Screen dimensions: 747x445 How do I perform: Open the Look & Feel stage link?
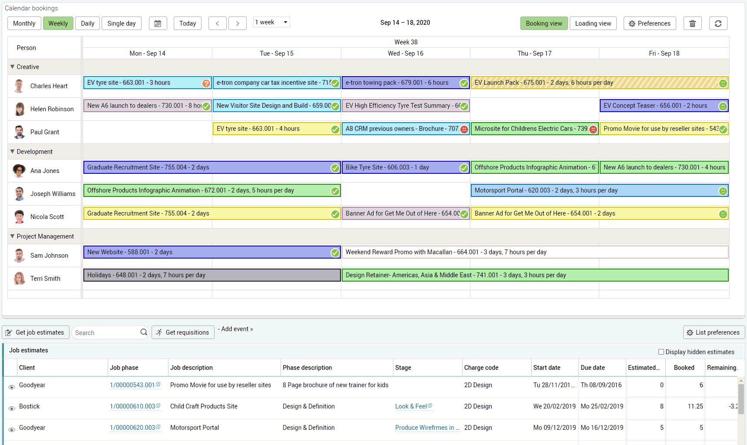(x=411, y=406)
